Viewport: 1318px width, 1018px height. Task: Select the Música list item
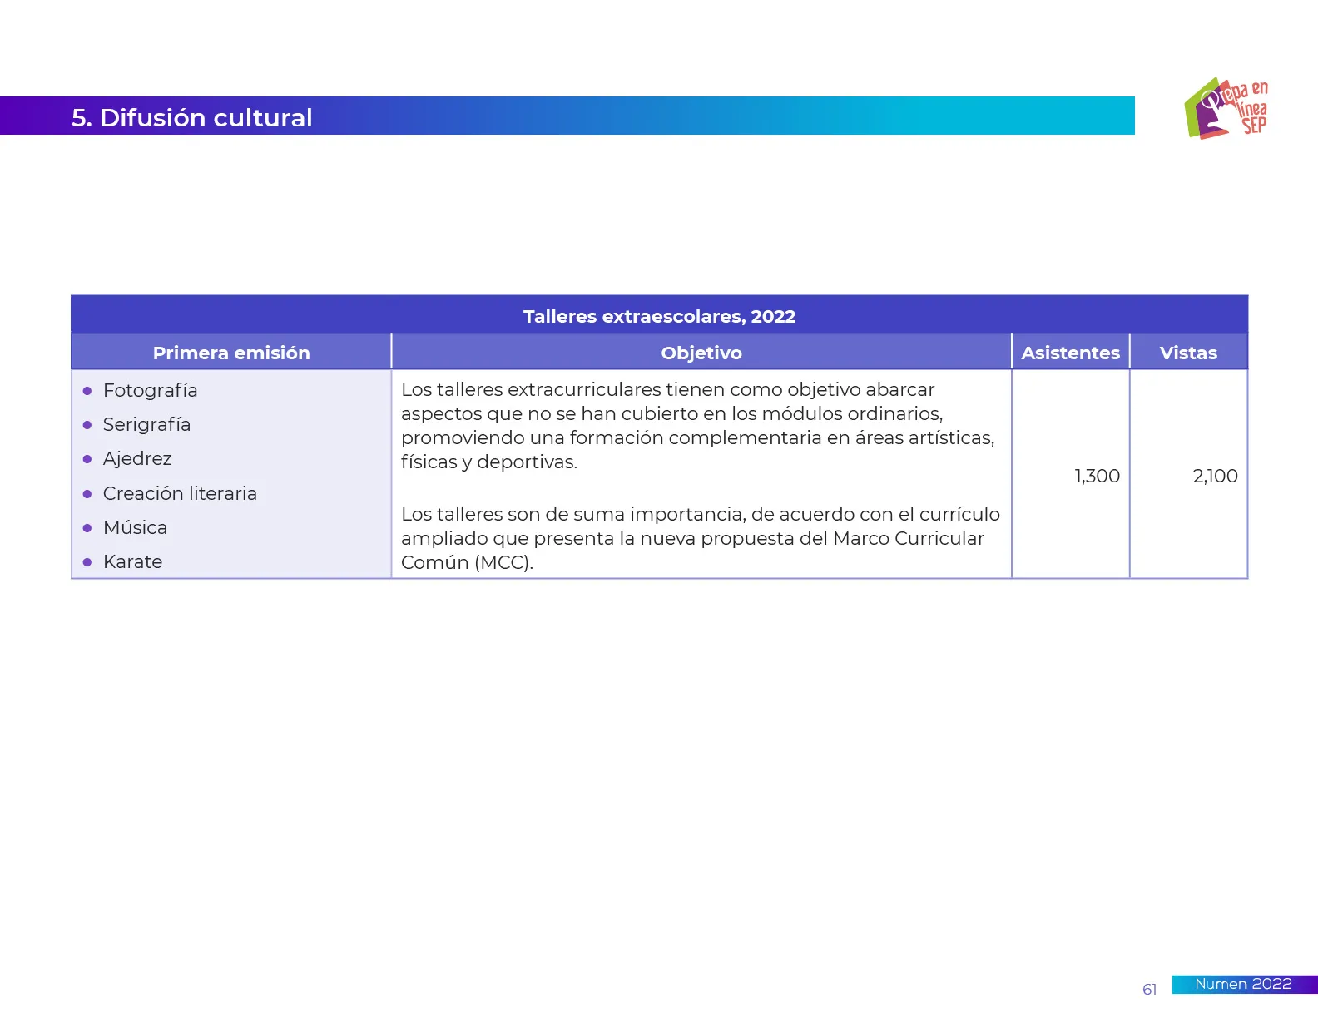coord(135,528)
